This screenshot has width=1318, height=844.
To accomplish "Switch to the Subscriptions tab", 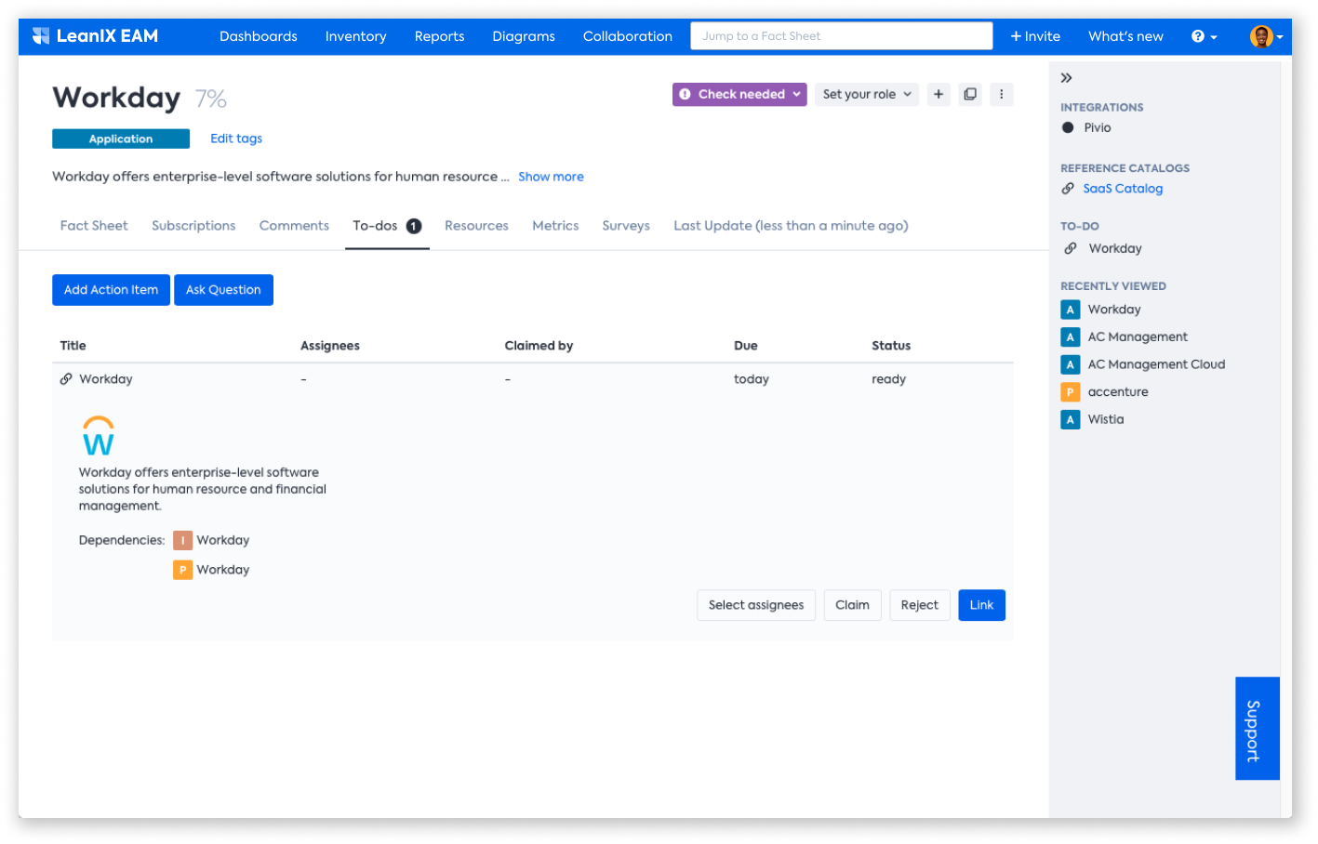I will click(x=193, y=226).
